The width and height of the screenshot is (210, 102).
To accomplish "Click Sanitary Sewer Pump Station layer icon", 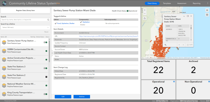I will pyautogui.click(x=4, y=42).
